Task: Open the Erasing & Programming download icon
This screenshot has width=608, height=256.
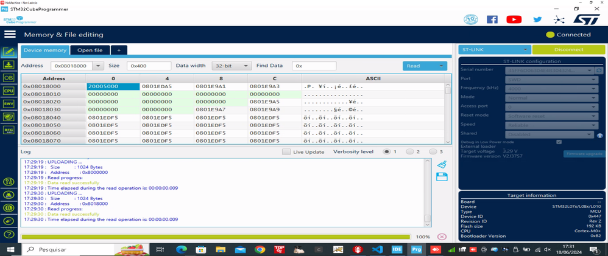Action: click(x=9, y=64)
